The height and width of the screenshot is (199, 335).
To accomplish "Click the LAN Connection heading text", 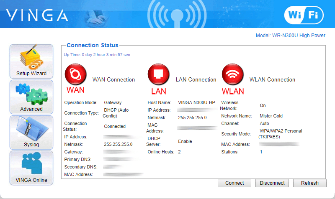I will [196, 79].
